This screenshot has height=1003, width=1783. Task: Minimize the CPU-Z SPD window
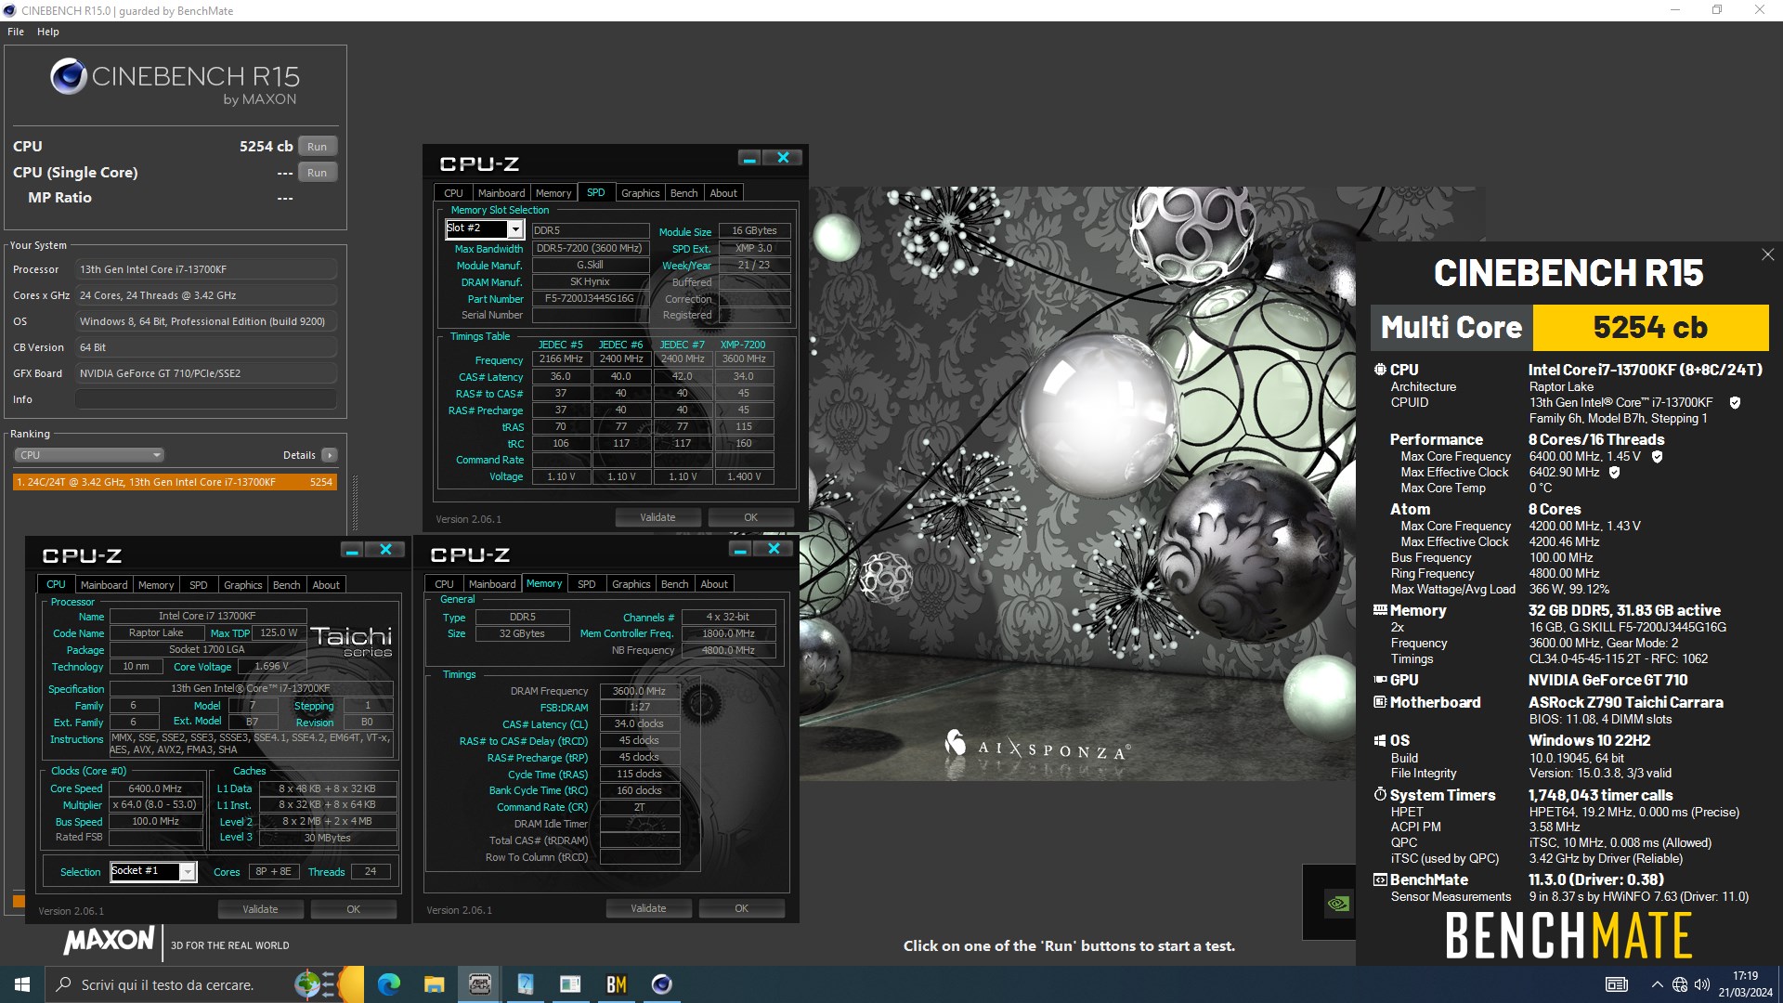[749, 159]
